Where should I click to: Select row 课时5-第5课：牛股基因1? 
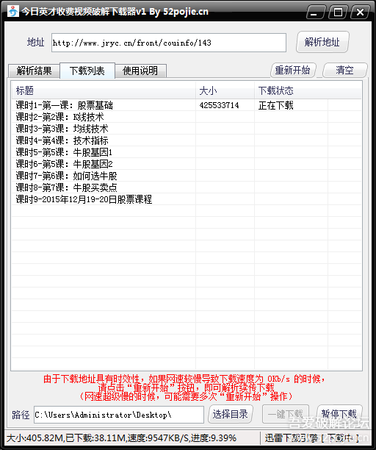pyautogui.click(x=187, y=152)
